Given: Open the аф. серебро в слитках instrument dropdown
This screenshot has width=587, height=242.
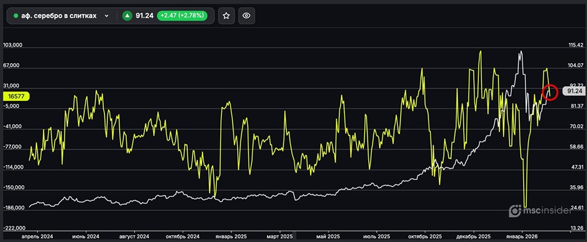Looking at the screenshot, I should click(x=61, y=16).
